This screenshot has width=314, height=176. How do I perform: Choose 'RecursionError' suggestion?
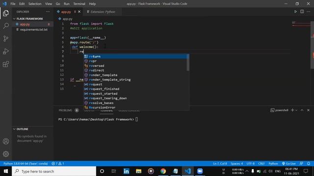coord(136,108)
